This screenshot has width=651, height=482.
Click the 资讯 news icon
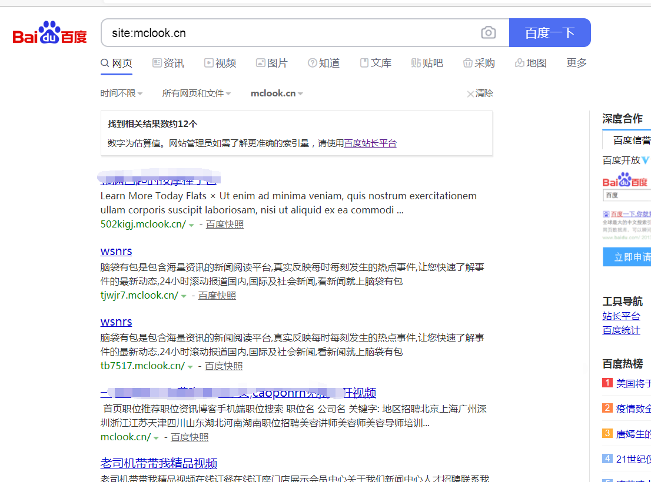click(x=157, y=63)
